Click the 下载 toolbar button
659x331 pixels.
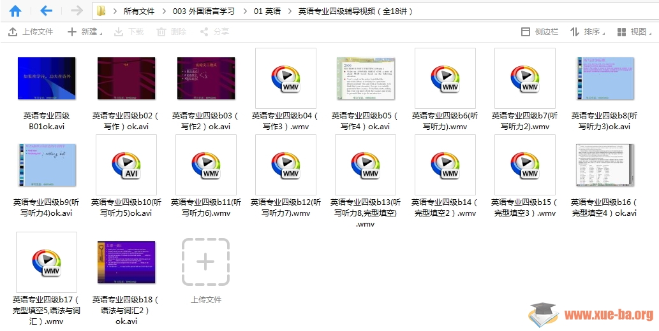coord(129,31)
